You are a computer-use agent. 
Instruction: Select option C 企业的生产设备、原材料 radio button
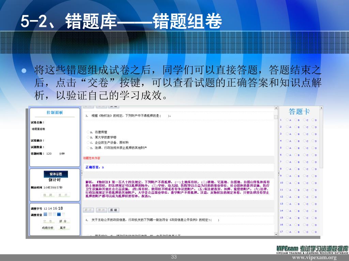click(88, 142)
